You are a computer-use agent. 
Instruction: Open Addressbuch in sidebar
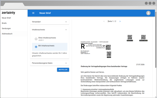7,34
